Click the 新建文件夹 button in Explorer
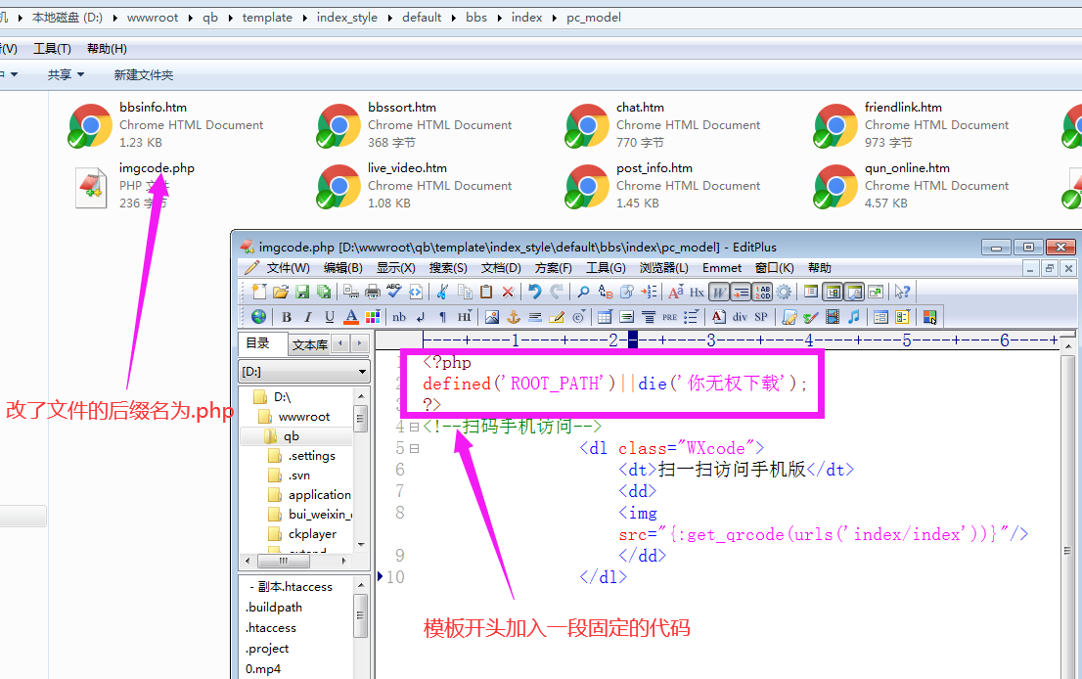The height and width of the screenshot is (679, 1082). click(x=143, y=74)
